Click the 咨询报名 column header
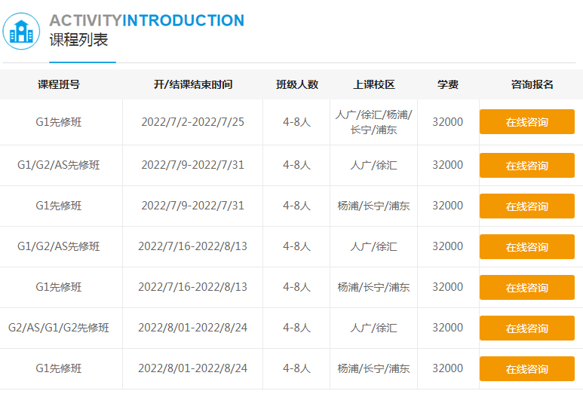Screen dimensions: 583x397 tap(532, 84)
